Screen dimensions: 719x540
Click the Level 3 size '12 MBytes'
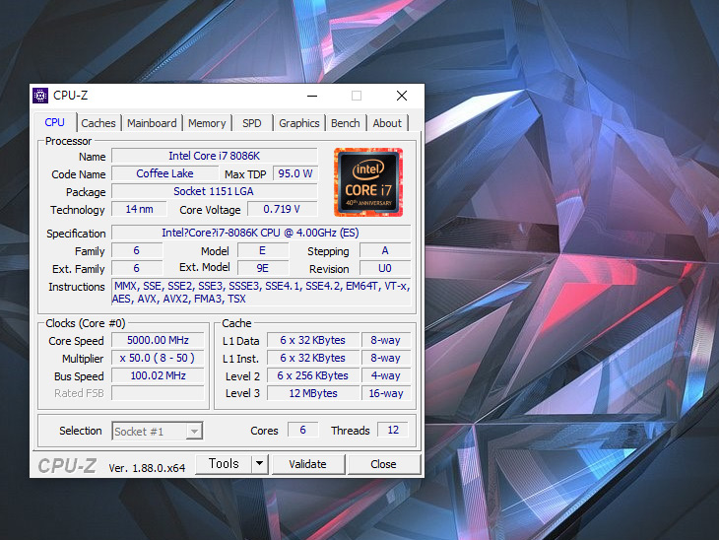click(x=313, y=393)
